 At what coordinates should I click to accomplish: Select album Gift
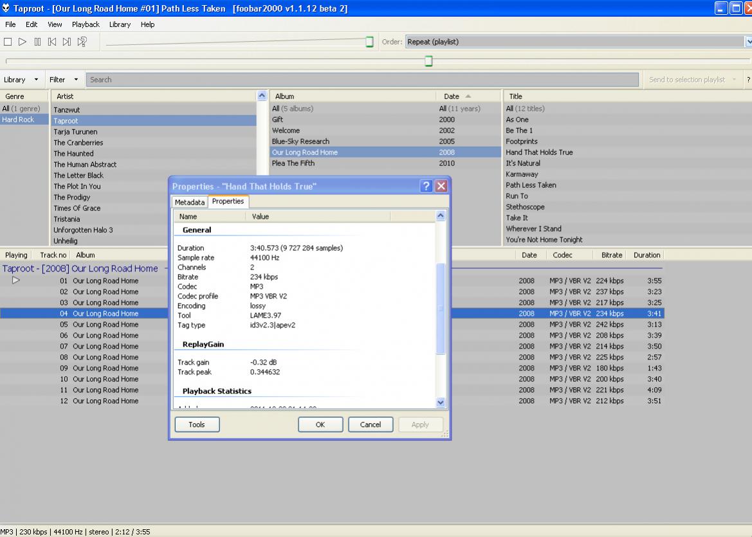pos(385,120)
